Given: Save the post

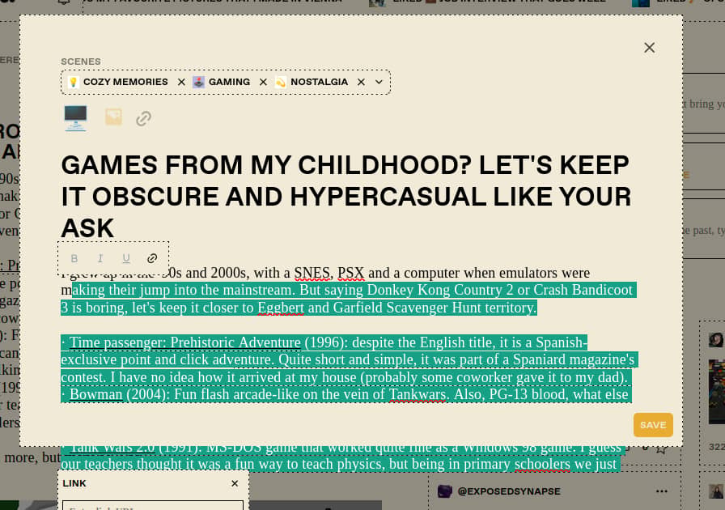Looking at the screenshot, I should coord(653,425).
